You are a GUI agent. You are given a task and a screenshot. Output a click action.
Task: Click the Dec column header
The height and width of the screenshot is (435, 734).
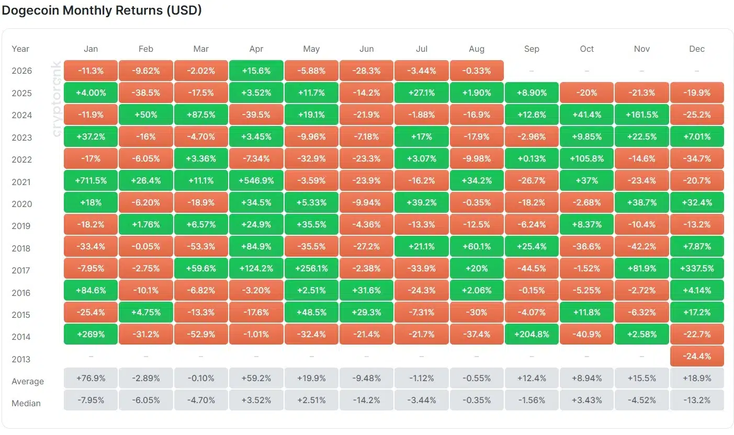(697, 49)
